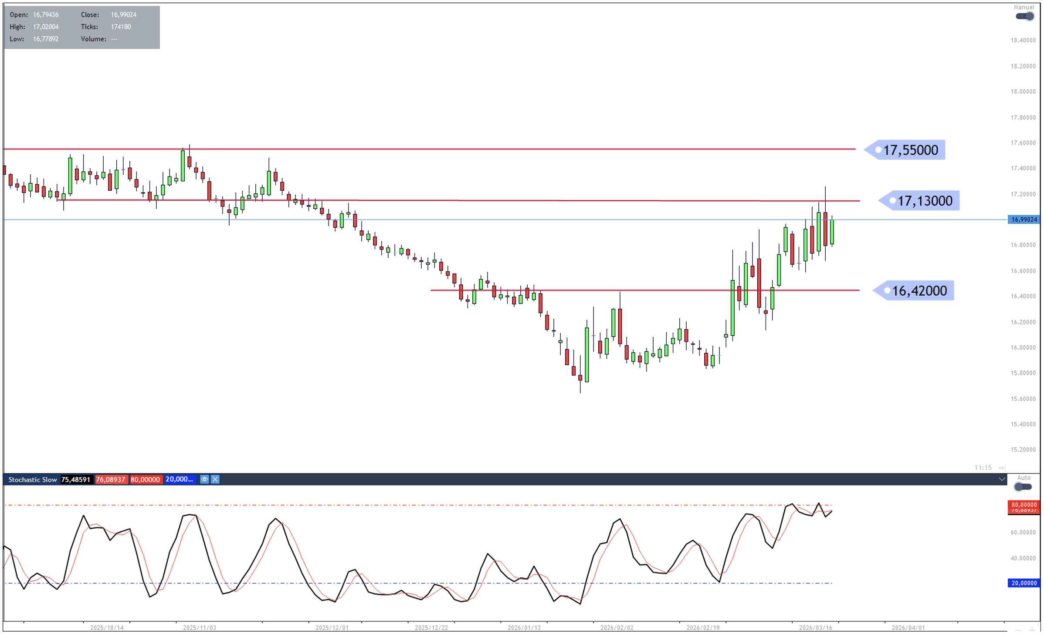Click the Stochastic Slow indicator title
The width and height of the screenshot is (1044, 635).
[32, 480]
